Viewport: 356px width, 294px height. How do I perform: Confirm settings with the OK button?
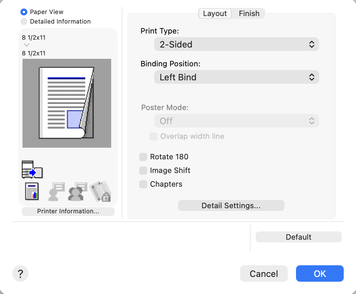click(320, 273)
